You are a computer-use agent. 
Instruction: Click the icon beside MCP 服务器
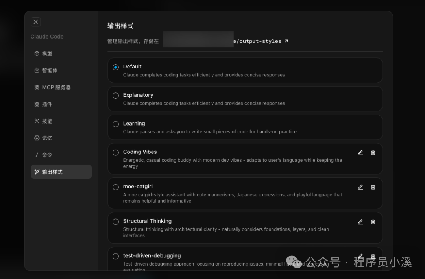click(37, 87)
